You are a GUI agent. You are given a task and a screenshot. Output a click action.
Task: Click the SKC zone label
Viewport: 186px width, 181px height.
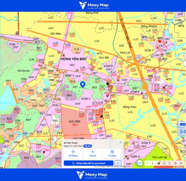click(177, 106)
